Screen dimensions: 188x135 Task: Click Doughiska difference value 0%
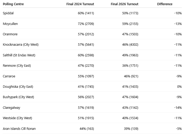click(x=179, y=86)
